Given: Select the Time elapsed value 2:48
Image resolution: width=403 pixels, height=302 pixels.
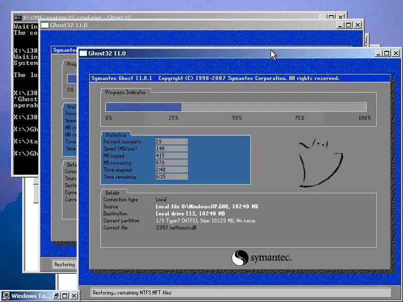Looking at the screenshot, I should click(x=171, y=170).
